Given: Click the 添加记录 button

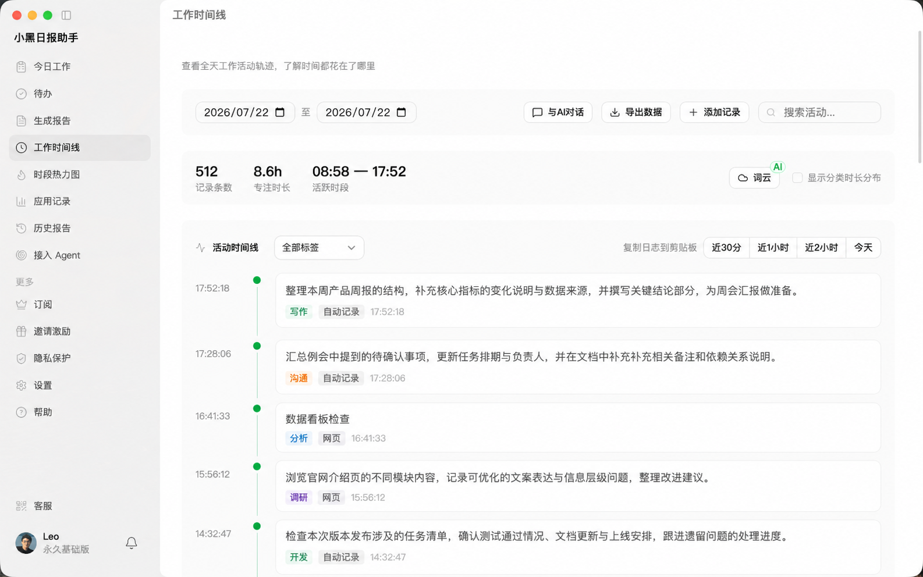Looking at the screenshot, I should point(714,112).
